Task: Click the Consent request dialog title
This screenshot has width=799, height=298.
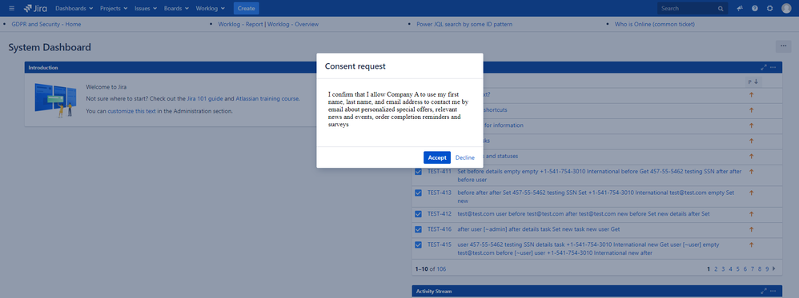Action: click(x=355, y=66)
